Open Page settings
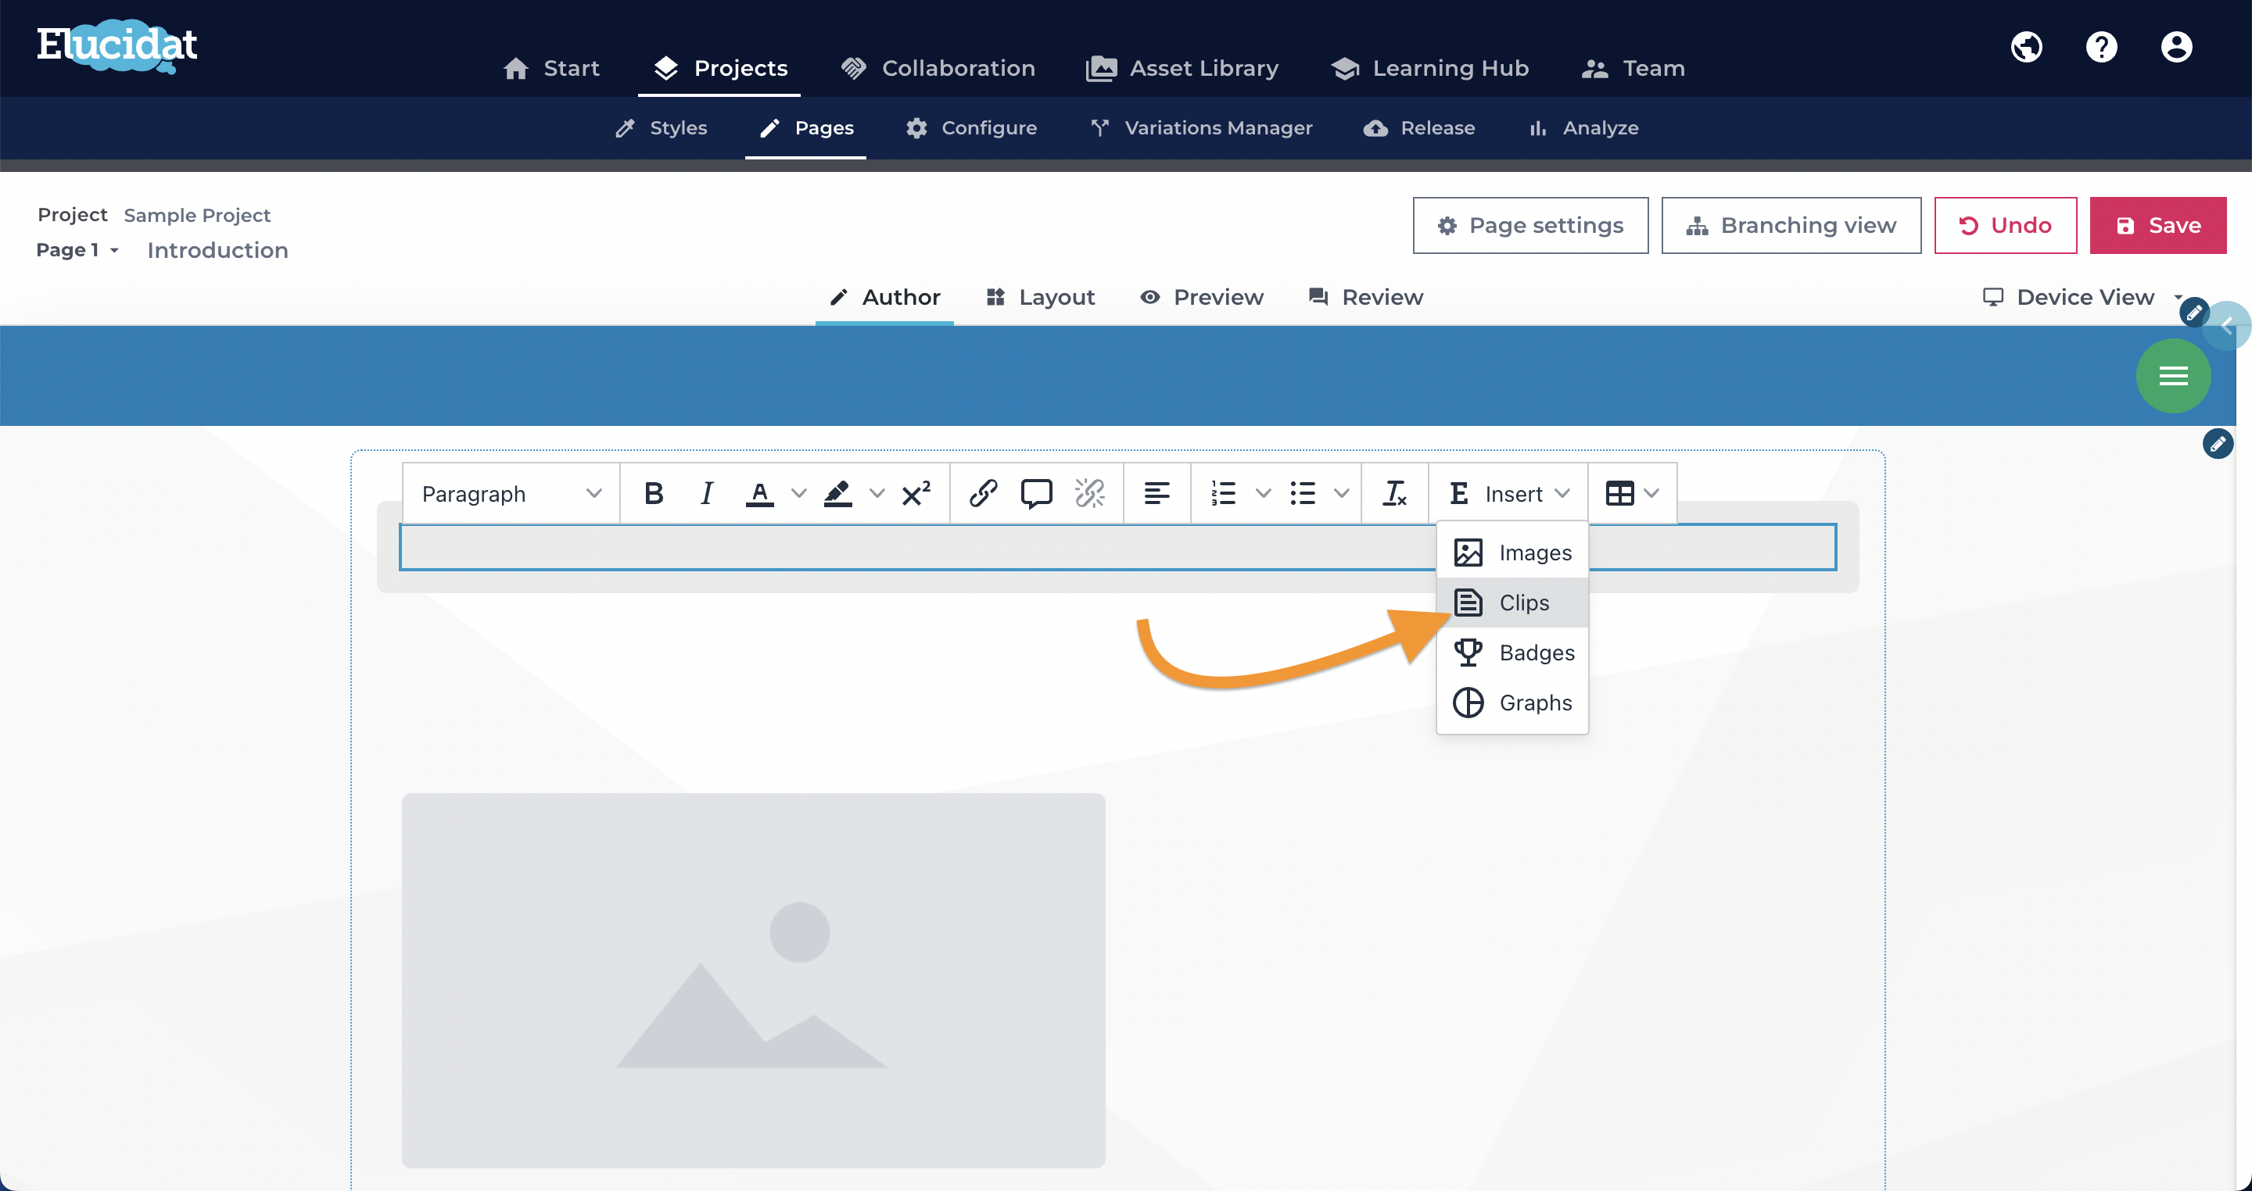Image resolution: width=2252 pixels, height=1191 pixels. pyautogui.click(x=1531, y=225)
